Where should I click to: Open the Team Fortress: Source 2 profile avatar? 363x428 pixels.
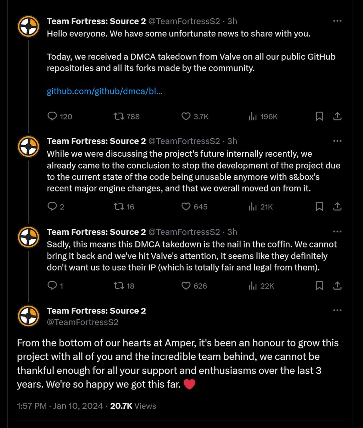click(x=28, y=26)
